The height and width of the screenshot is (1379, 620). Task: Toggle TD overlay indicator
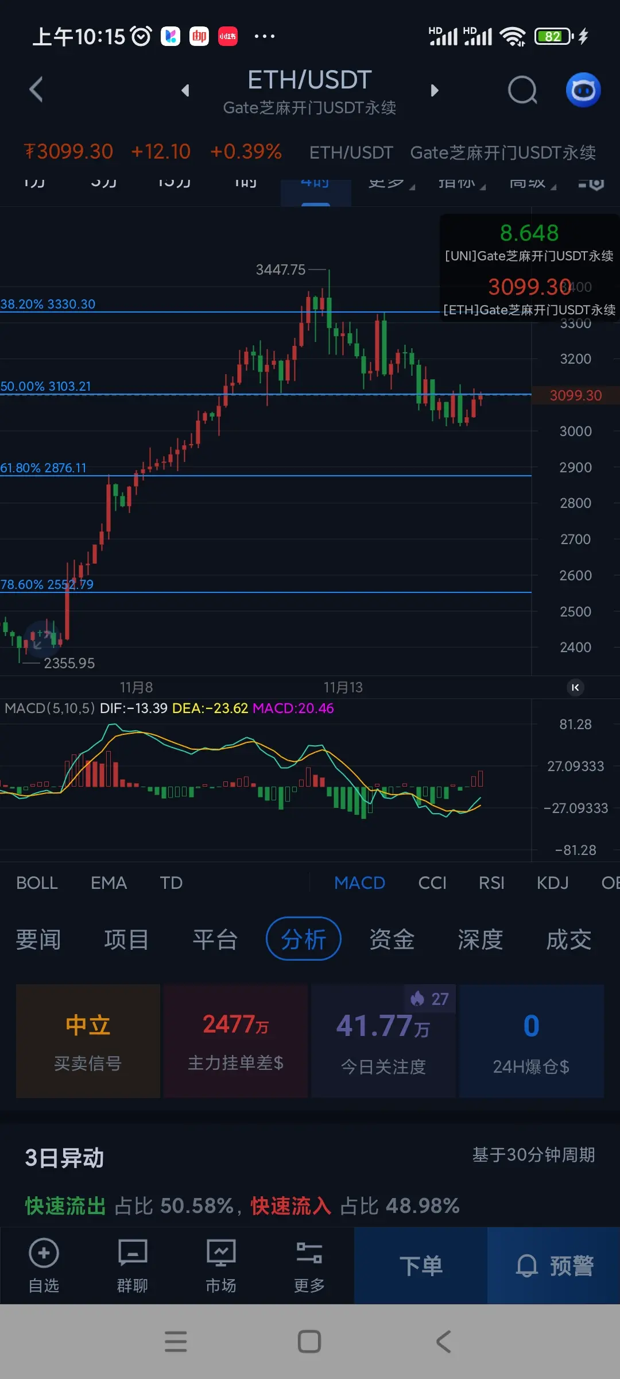[171, 883]
